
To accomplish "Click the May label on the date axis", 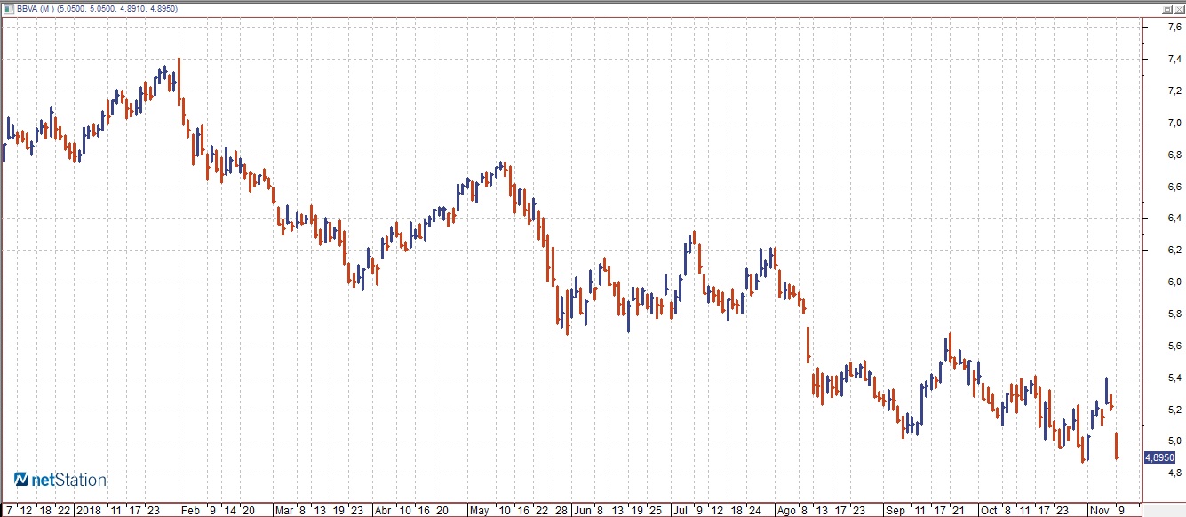I will click(x=481, y=510).
